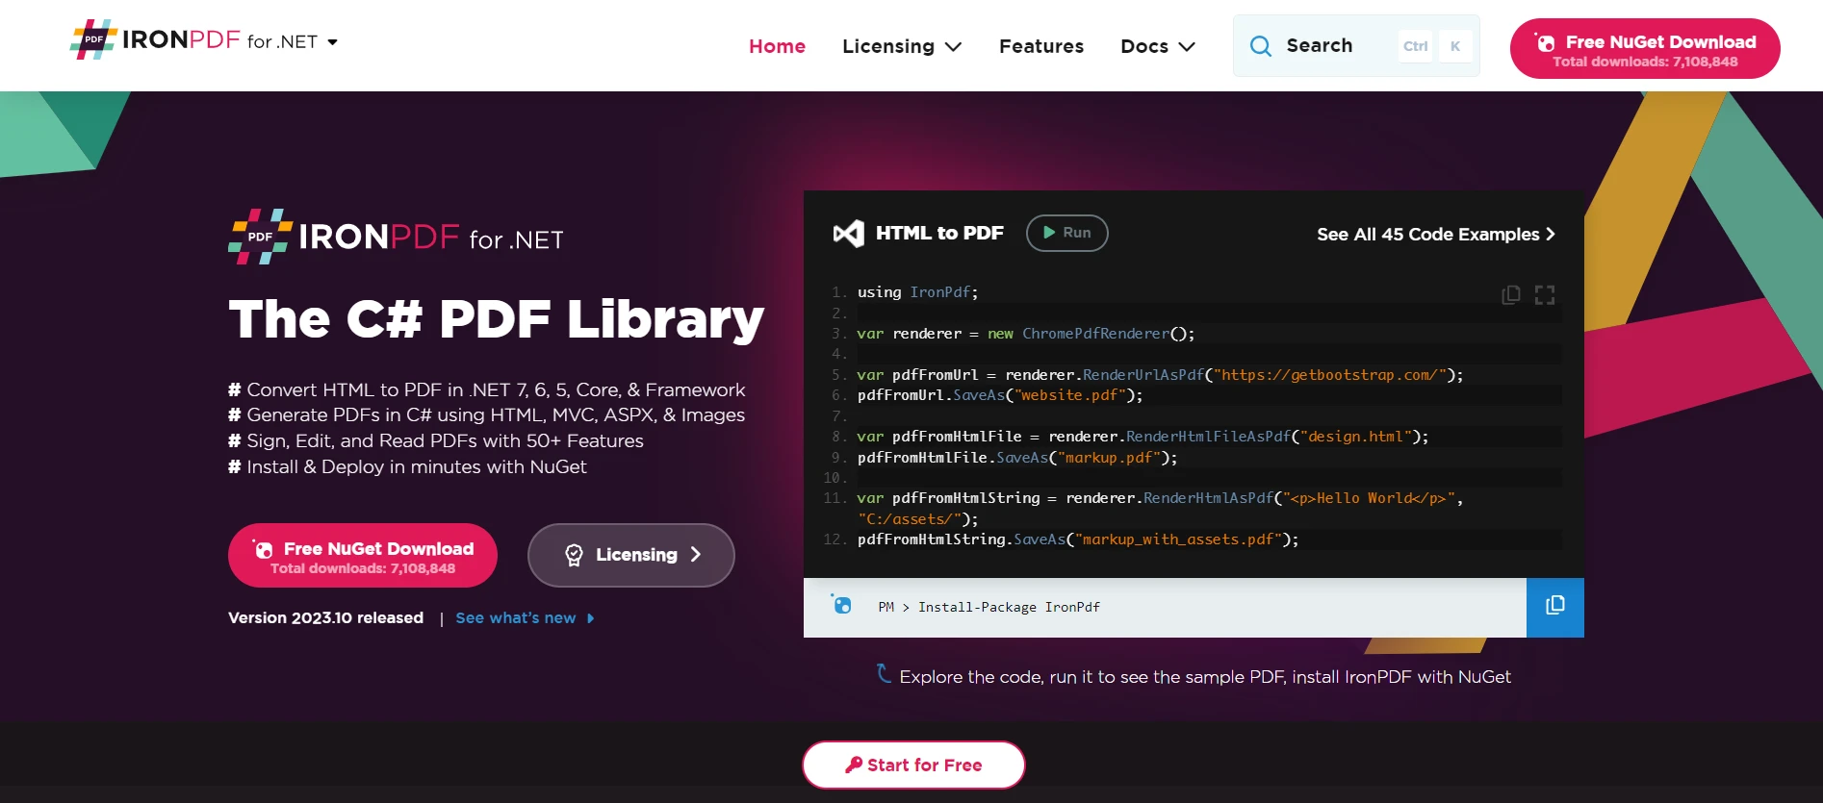The width and height of the screenshot is (1823, 803).
Task: Click code line with RenderUrlAsPdf call
Action: pyautogui.click(x=1160, y=375)
